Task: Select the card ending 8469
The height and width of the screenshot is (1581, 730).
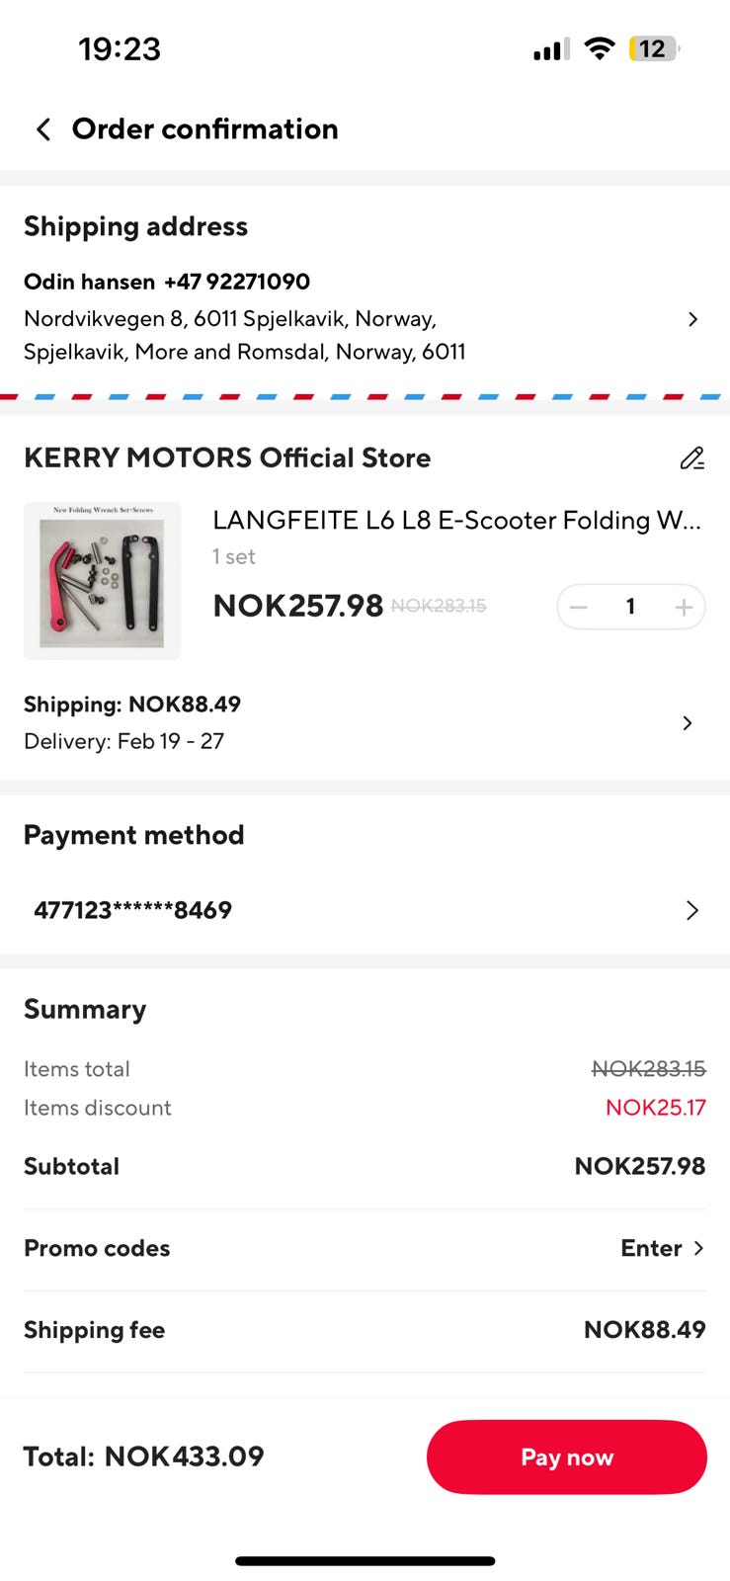Action: point(133,910)
